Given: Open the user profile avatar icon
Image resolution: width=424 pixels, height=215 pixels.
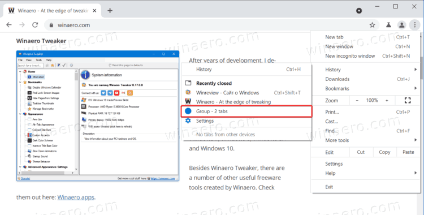Looking at the screenshot, I should [402, 25].
